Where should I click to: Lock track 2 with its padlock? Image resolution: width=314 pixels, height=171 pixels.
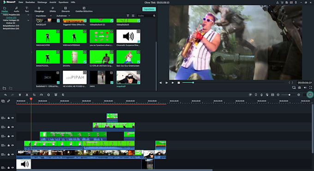pos(9,154)
